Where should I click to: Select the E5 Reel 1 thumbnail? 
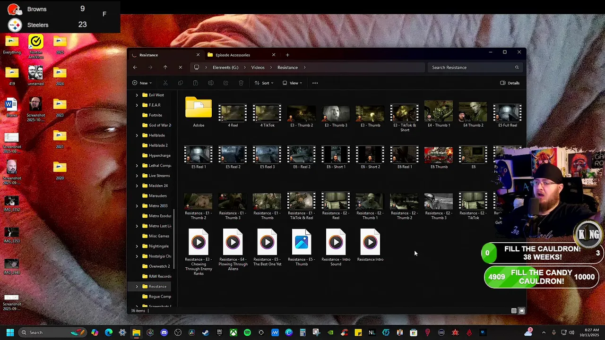tap(199, 158)
